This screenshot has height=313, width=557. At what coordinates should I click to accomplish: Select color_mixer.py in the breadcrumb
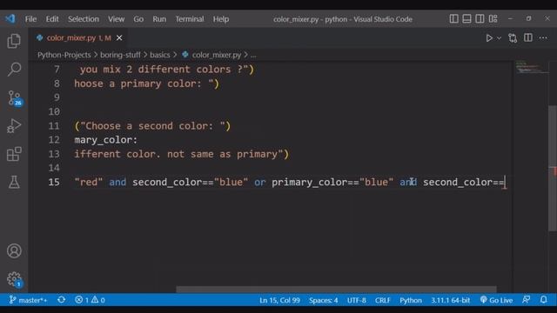click(x=217, y=55)
